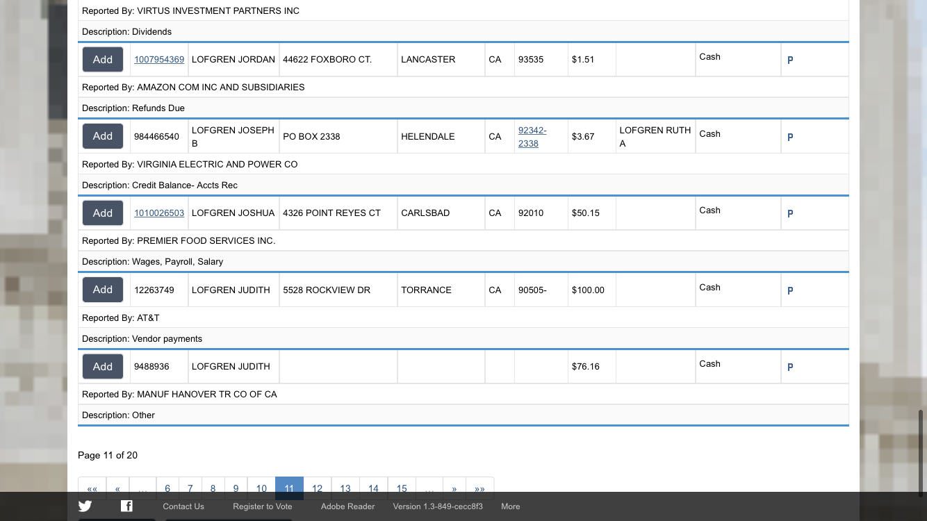Click the P icon in LOFGREN JORDAN row
This screenshot has width=927, height=521.
(x=790, y=60)
